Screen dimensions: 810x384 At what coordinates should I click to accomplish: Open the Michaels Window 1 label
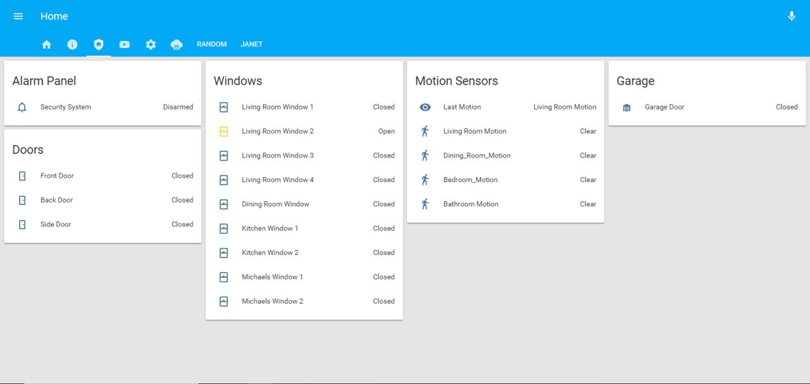coord(272,277)
